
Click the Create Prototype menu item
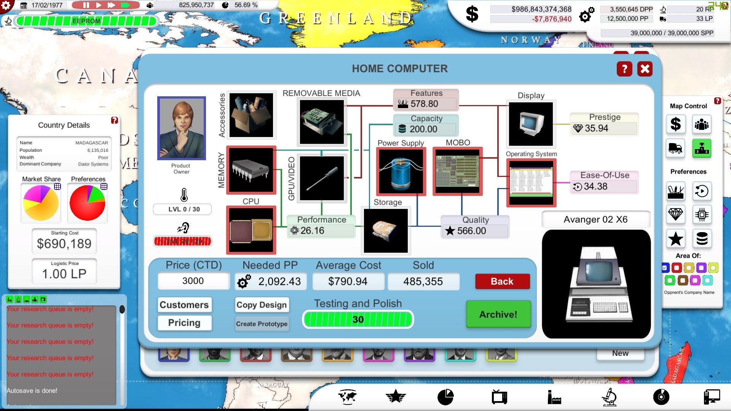(x=262, y=324)
